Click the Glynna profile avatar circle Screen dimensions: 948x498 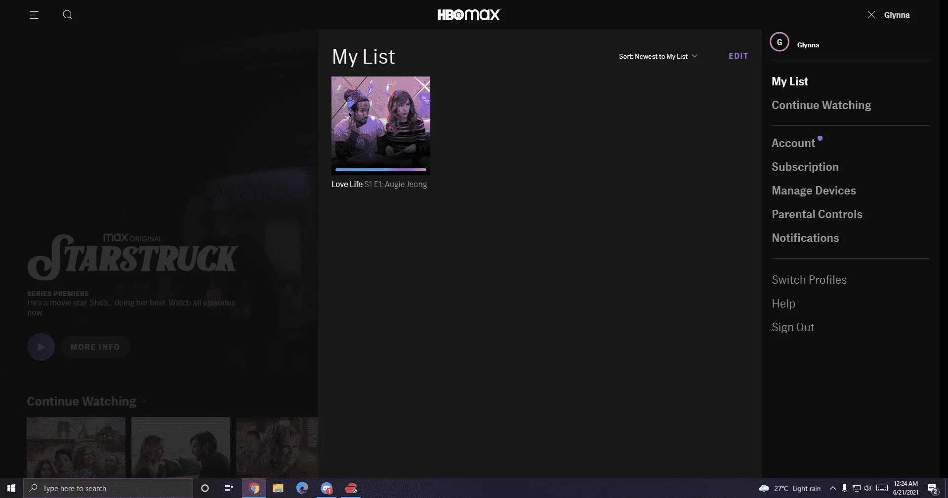(780, 42)
